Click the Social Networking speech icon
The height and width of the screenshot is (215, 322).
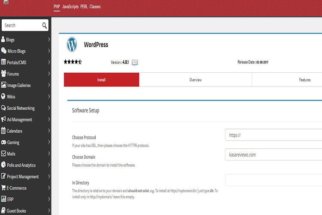tap(3, 107)
